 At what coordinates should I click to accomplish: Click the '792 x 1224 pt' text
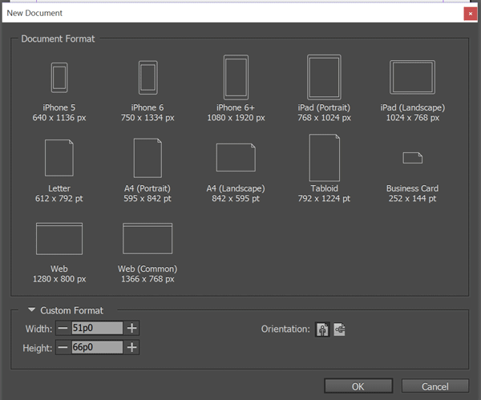tap(324, 199)
